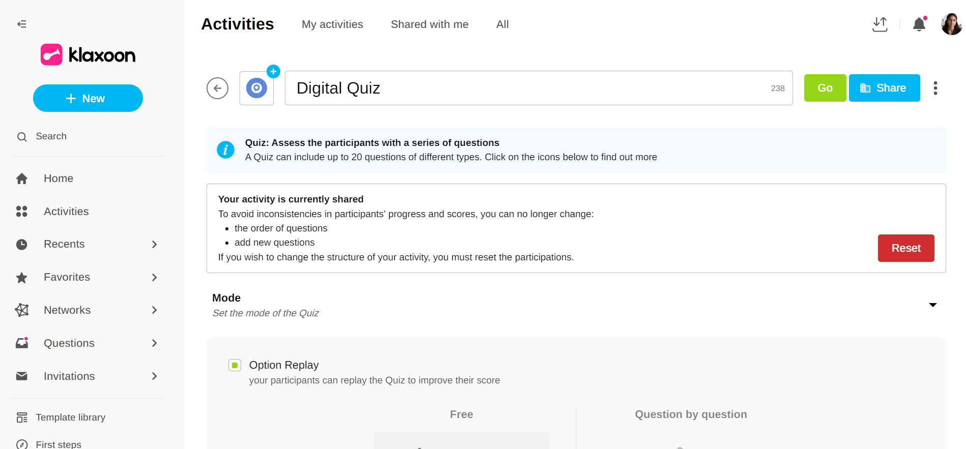Viewport: 966px width, 449px height.
Task: Switch to the My activities tab
Action: tap(332, 24)
